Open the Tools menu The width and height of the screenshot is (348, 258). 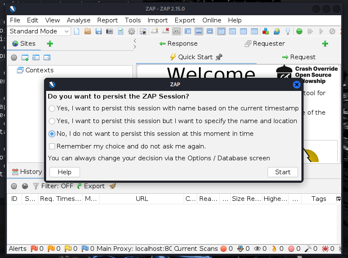tap(133, 20)
